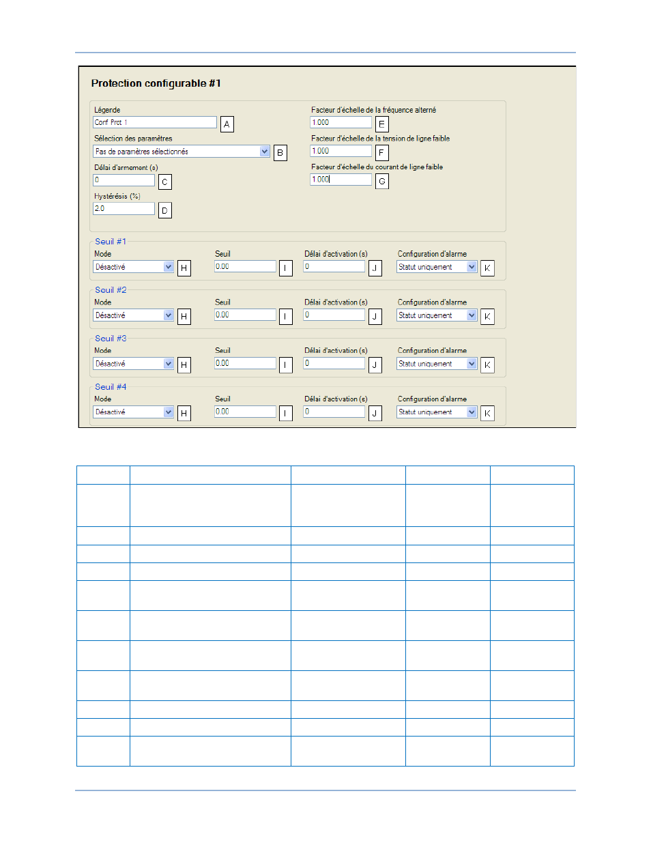651x843 pixels.
Task: Edit the alternate frequency scale factor field
Action: point(341,122)
